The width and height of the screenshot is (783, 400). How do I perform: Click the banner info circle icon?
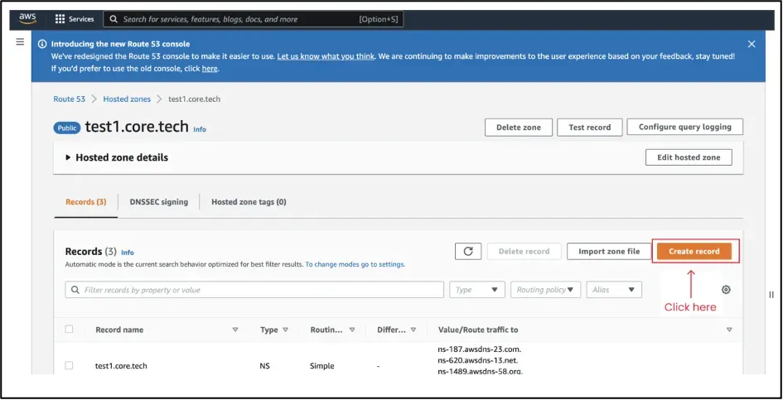tap(42, 44)
